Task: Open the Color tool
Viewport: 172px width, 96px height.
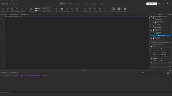Action: [90, 10]
